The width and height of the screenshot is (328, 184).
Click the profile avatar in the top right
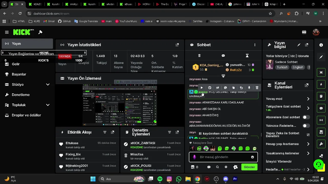(316, 32)
